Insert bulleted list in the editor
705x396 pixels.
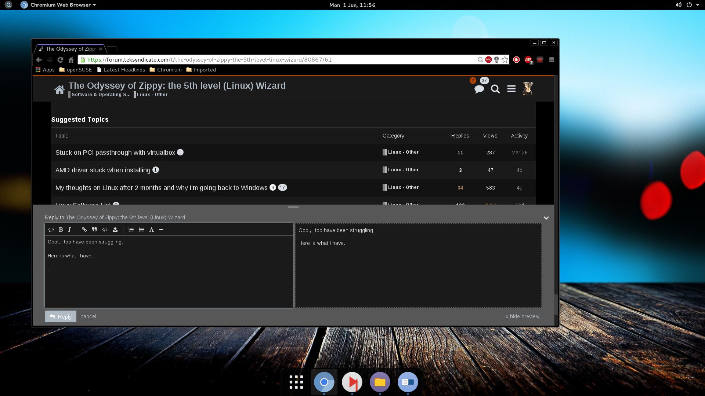(x=141, y=230)
